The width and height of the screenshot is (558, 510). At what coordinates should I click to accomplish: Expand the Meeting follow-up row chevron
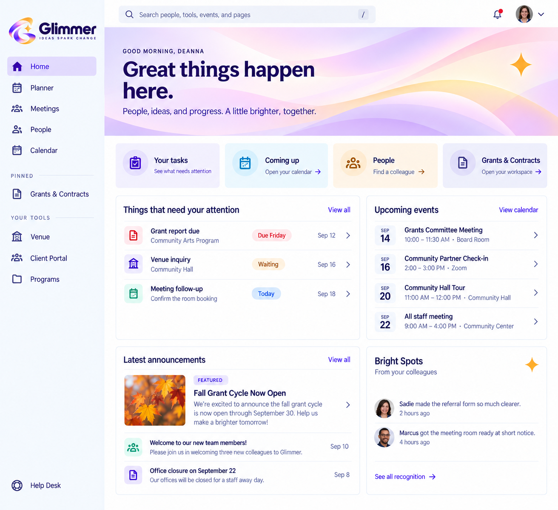(348, 294)
